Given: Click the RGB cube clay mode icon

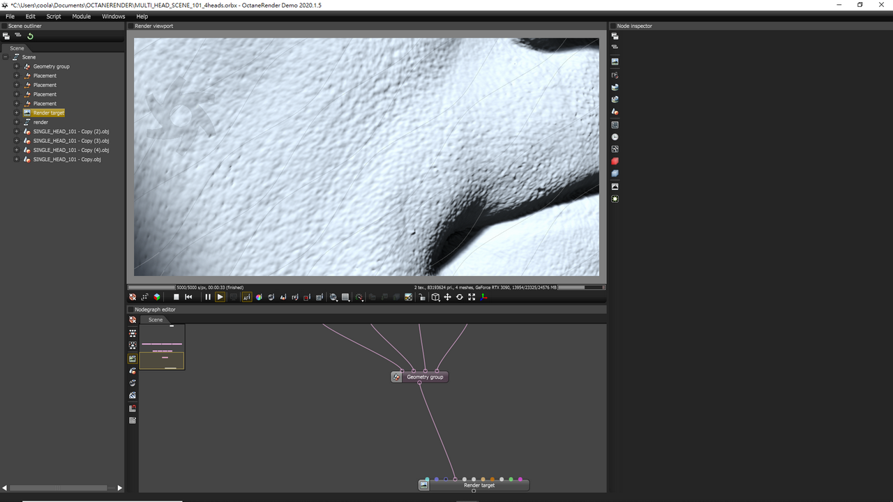Looking at the screenshot, I should [157, 297].
